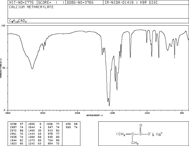Screen dimensions: 189x146
Task: Click the 2000 wavenumber axis tick label
Action: coord(77,113)
